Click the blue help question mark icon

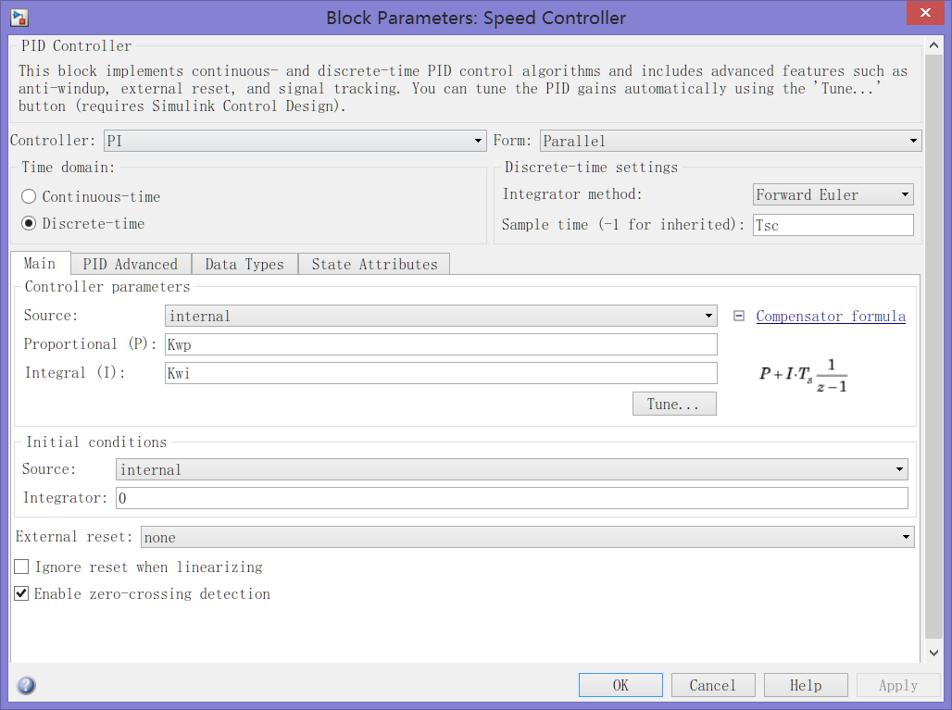click(26, 685)
